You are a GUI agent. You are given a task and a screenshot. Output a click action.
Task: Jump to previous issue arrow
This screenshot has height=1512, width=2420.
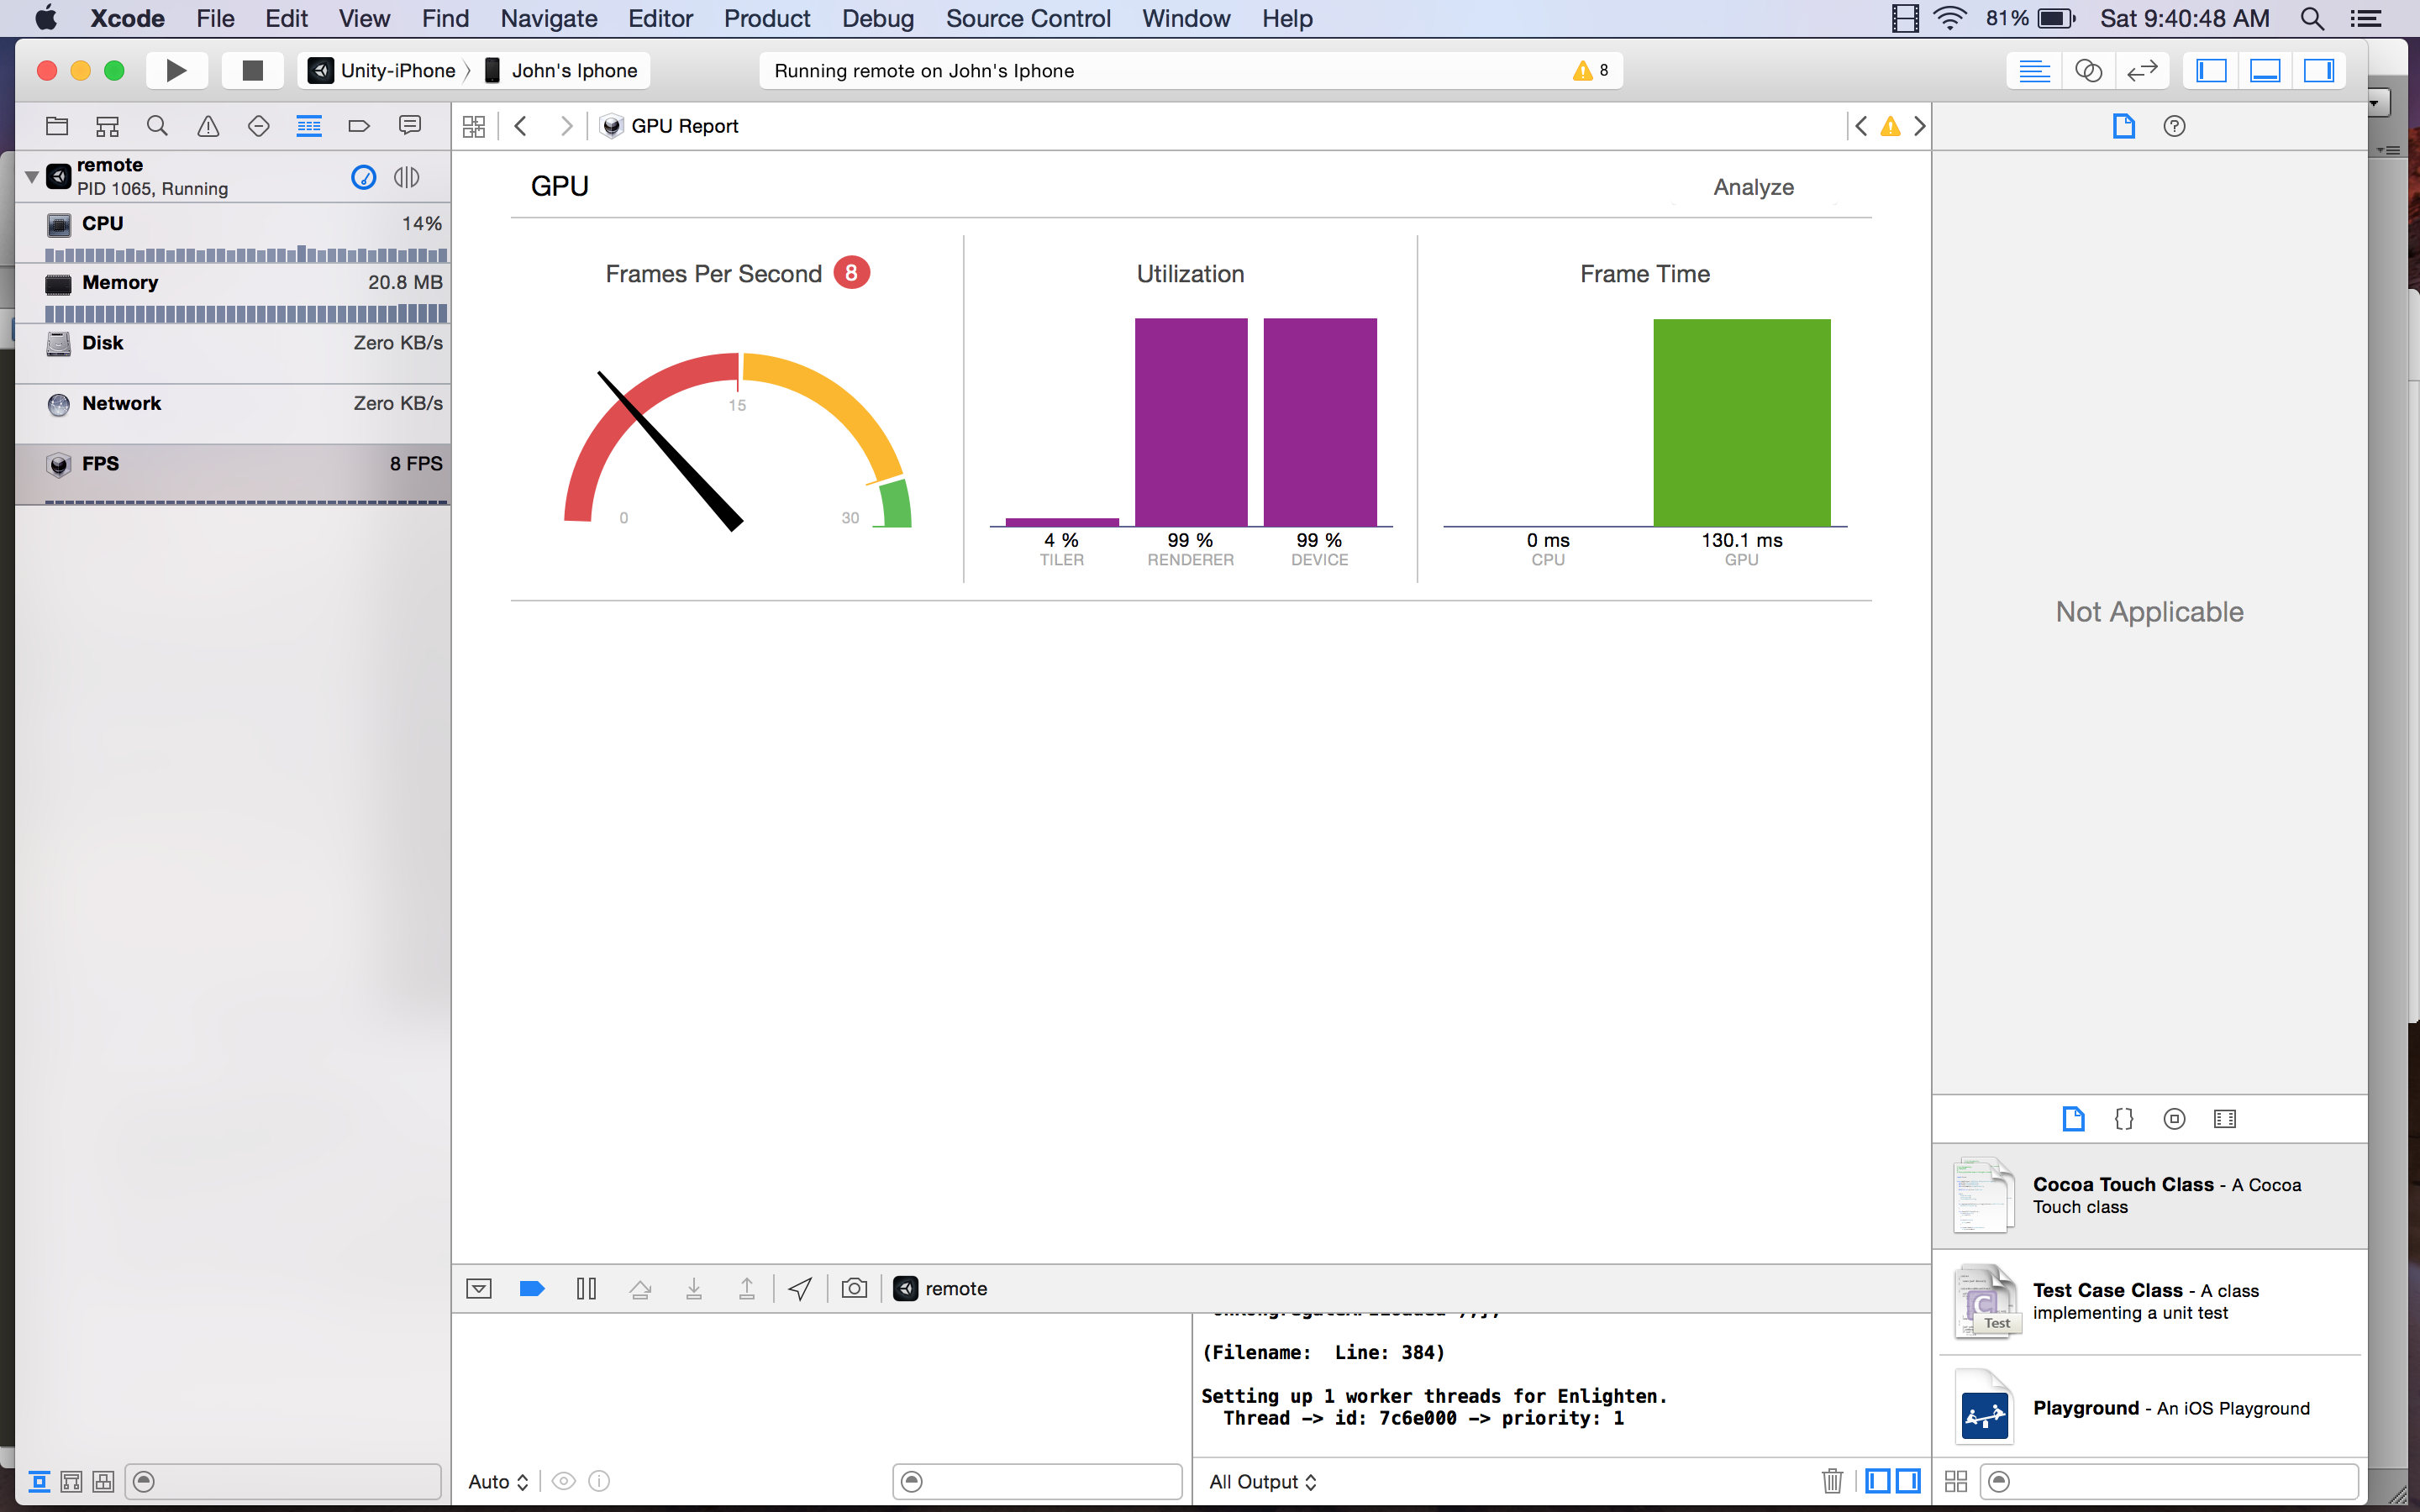pyautogui.click(x=1861, y=126)
